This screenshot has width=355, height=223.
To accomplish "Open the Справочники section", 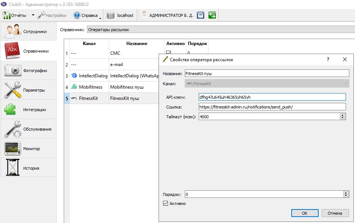I will tap(28, 51).
